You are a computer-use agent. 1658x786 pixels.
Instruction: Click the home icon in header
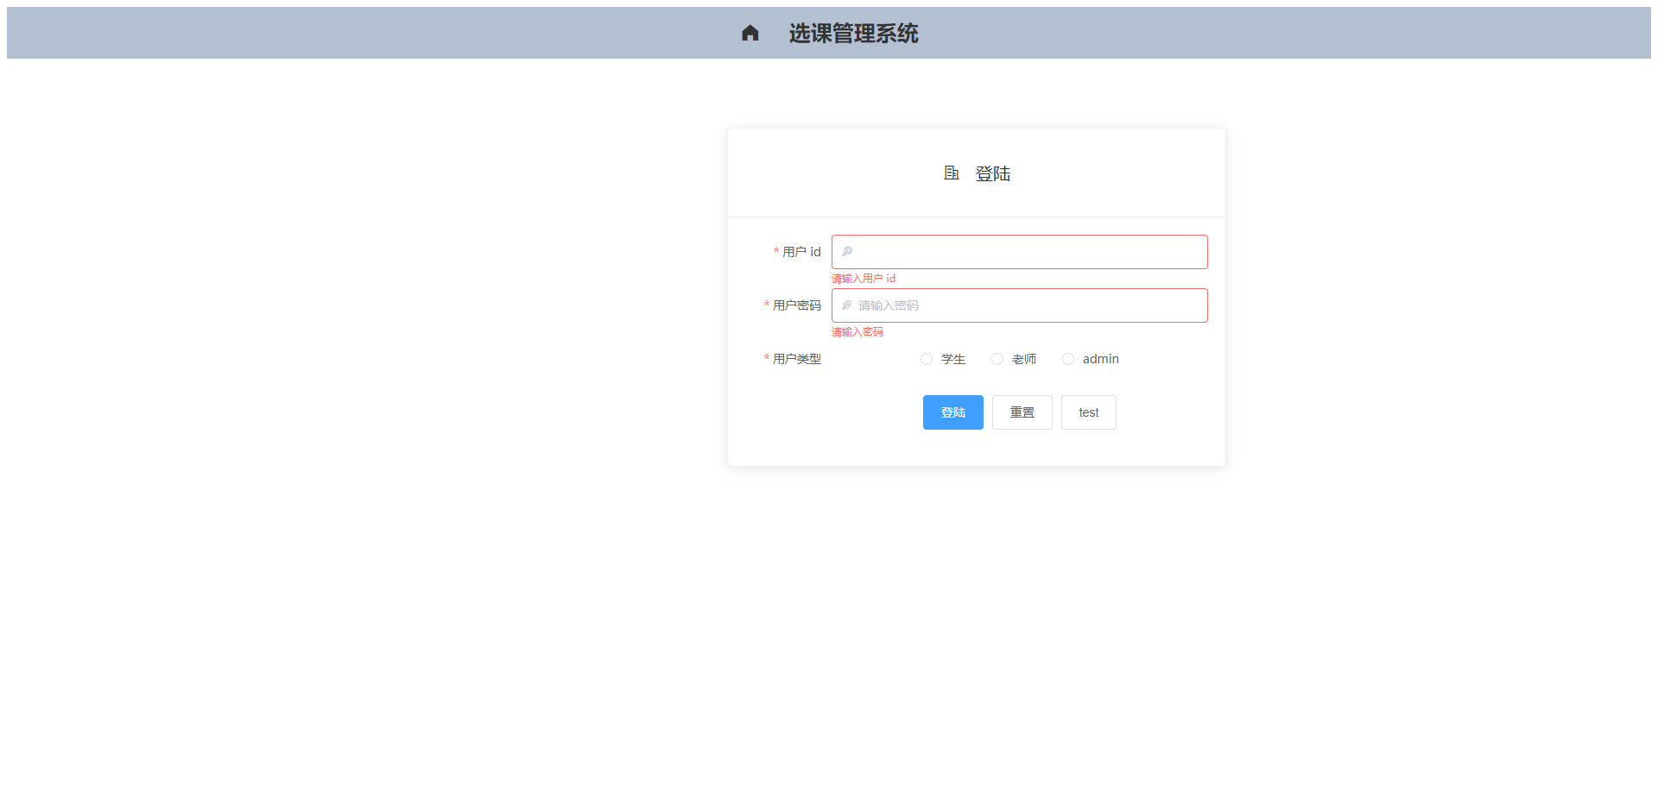pos(750,33)
